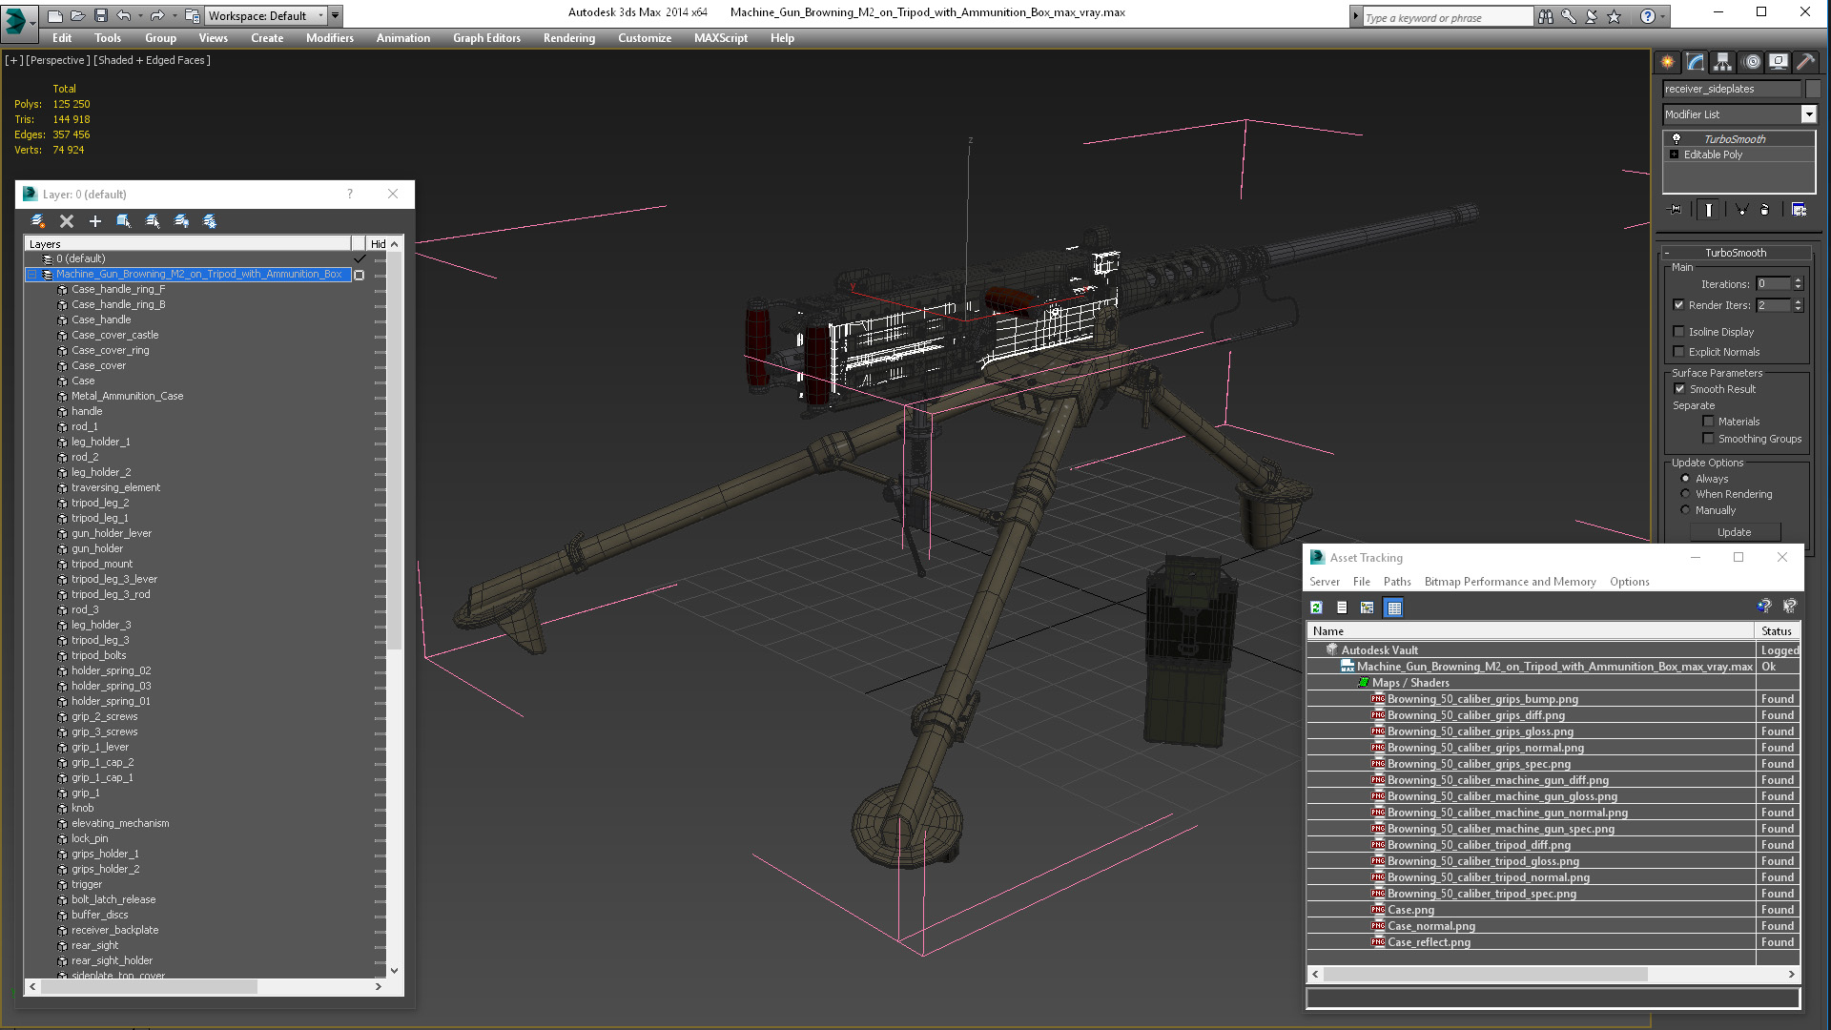Screen dimensions: 1831x1030
Task: Click the Subscription Center key icon
Action: [1569, 16]
